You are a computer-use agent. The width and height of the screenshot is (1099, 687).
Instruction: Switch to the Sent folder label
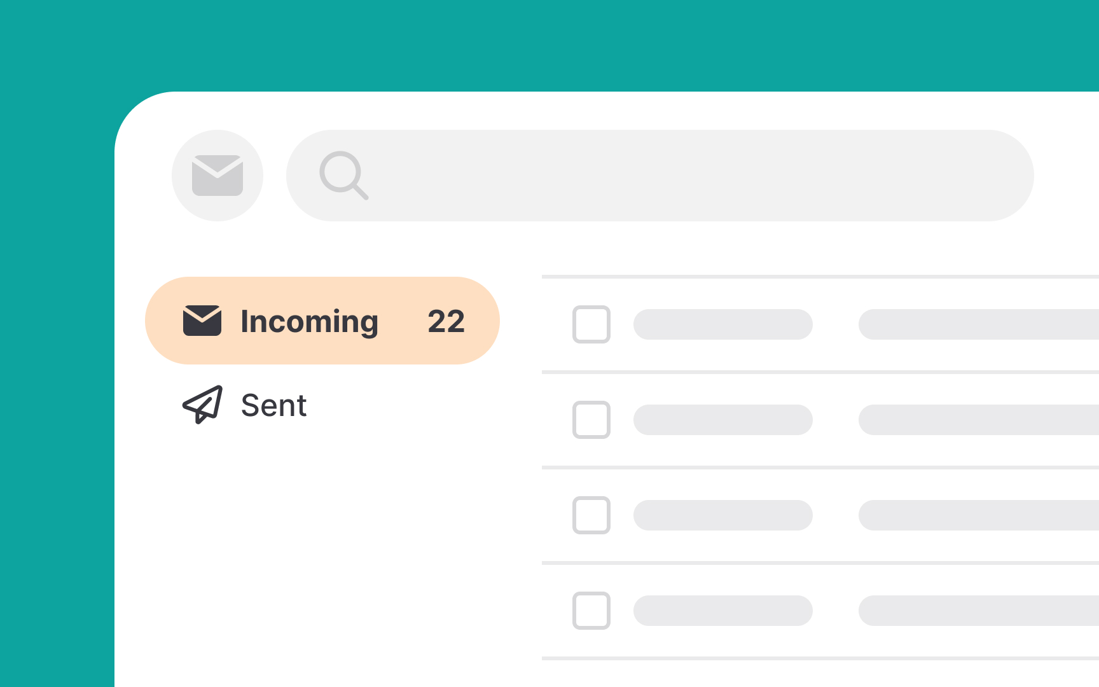[274, 405]
